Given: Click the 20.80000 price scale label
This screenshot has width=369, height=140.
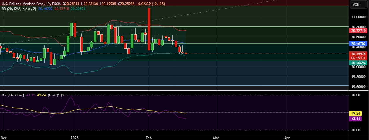Looking at the screenshot, I should click(x=358, y=26).
